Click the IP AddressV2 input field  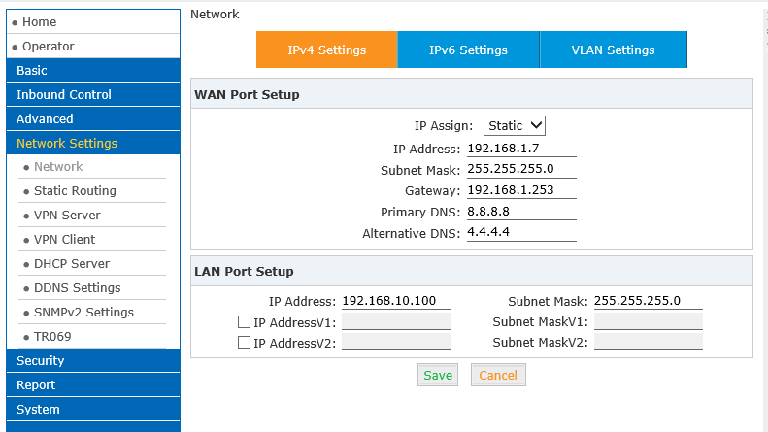point(396,342)
